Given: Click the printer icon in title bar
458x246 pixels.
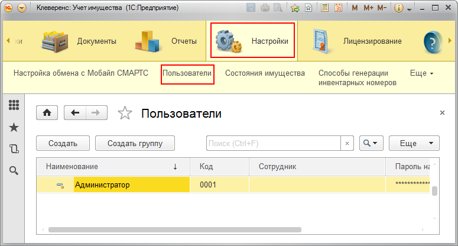Looking at the screenshot, I should tap(265, 8).
